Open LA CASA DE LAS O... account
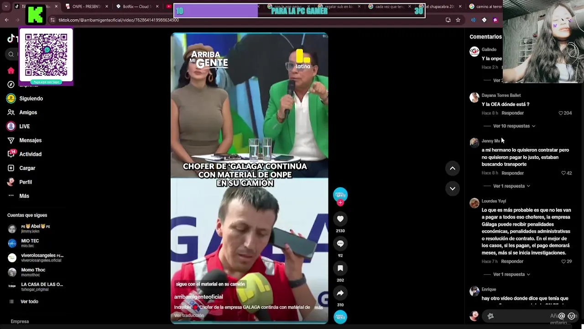Screen dimensions: 584x329 coord(36,287)
